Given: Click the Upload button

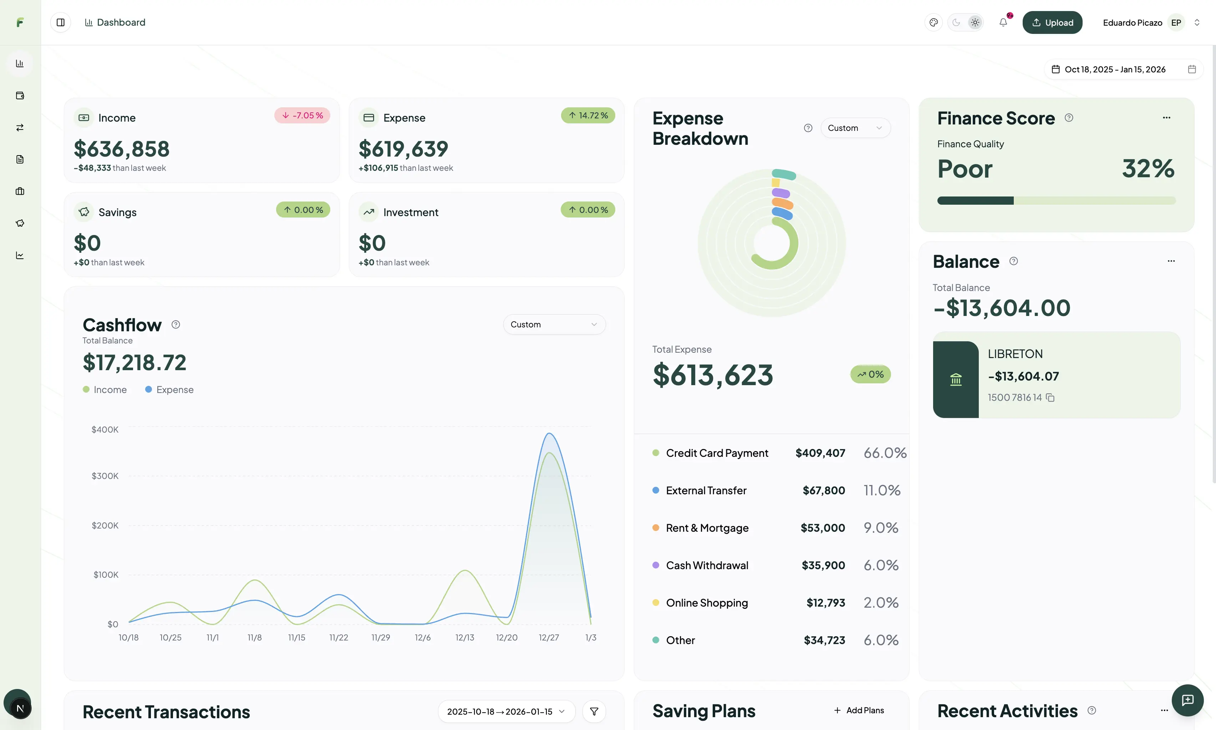Looking at the screenshot, I should [x=1052, y=22].
